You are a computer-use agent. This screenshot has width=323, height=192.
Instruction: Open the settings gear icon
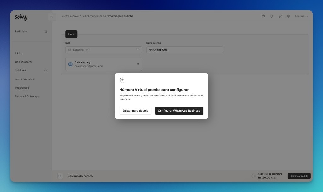(288, 16)
